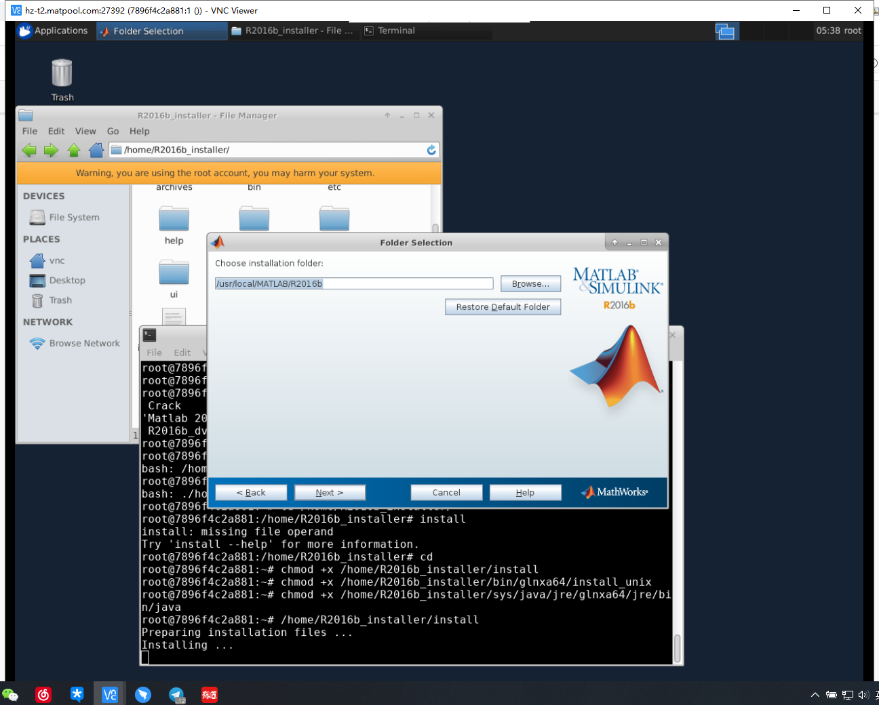The height and width of the screenshot is (705, 879).
Task: Go up to parent folder in File Manager
Action: point(74,150)
